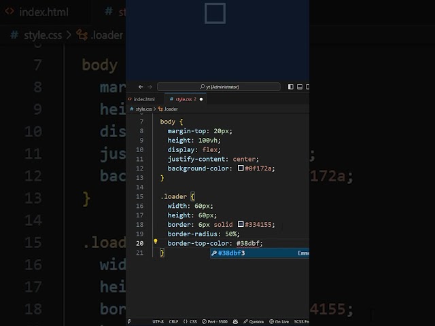Click the Quokka status bar item

(254, 321)
